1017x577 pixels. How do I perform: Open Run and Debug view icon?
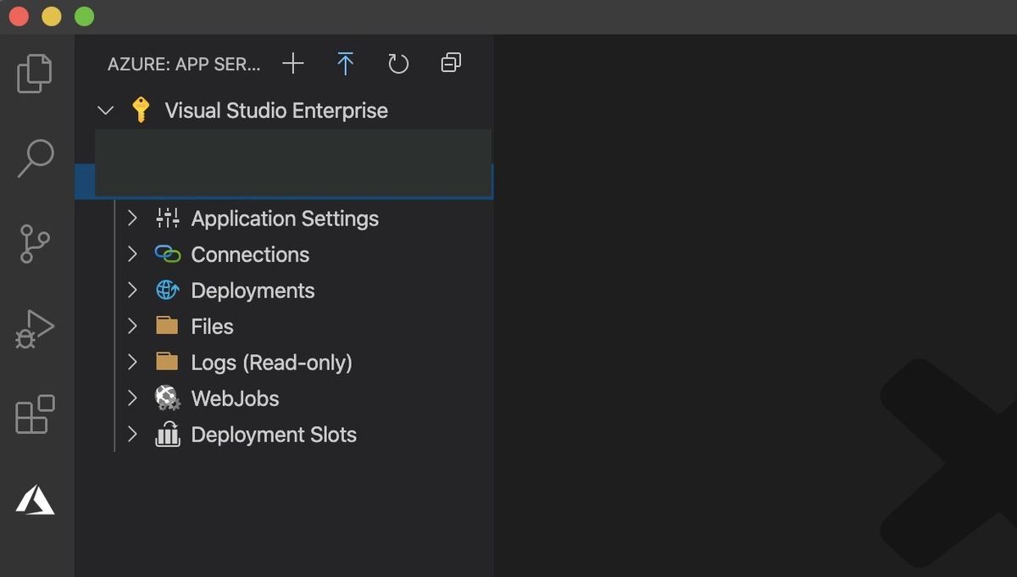pos(35,329)
